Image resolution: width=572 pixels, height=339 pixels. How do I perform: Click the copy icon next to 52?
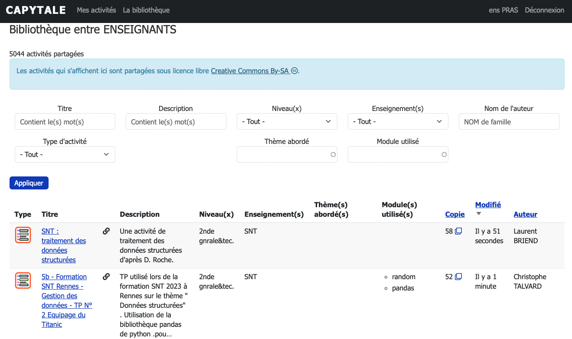[458, 277]
